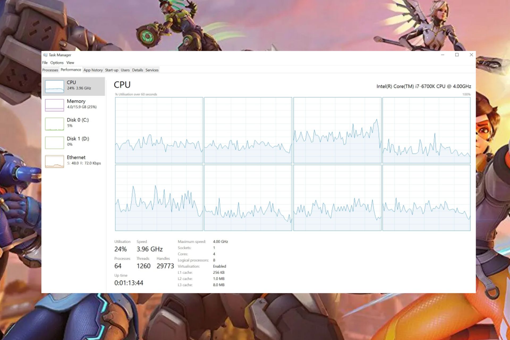Click the Disk 0 (C:) label

(78, 120)
